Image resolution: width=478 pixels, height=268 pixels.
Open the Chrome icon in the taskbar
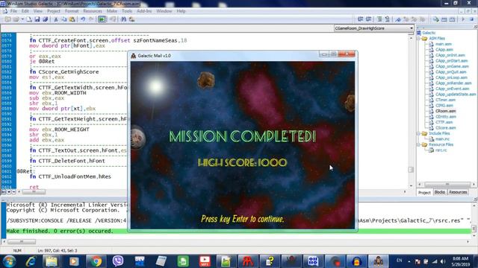(x=96, y=261)
